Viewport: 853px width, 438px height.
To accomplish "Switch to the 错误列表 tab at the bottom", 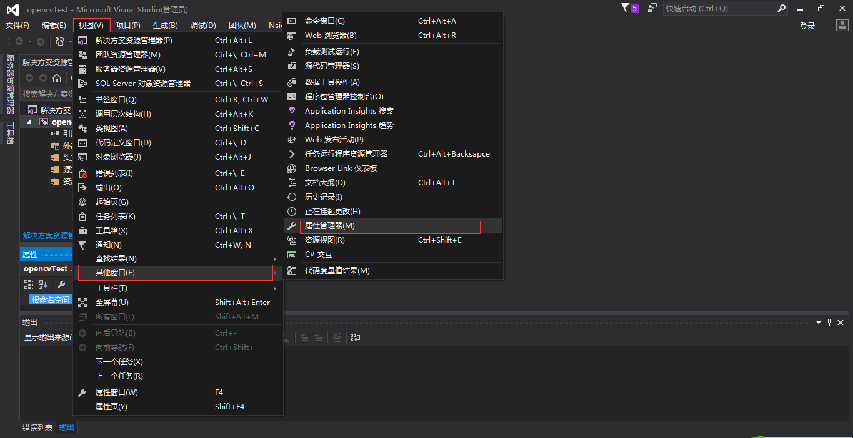I will [37, 427].
